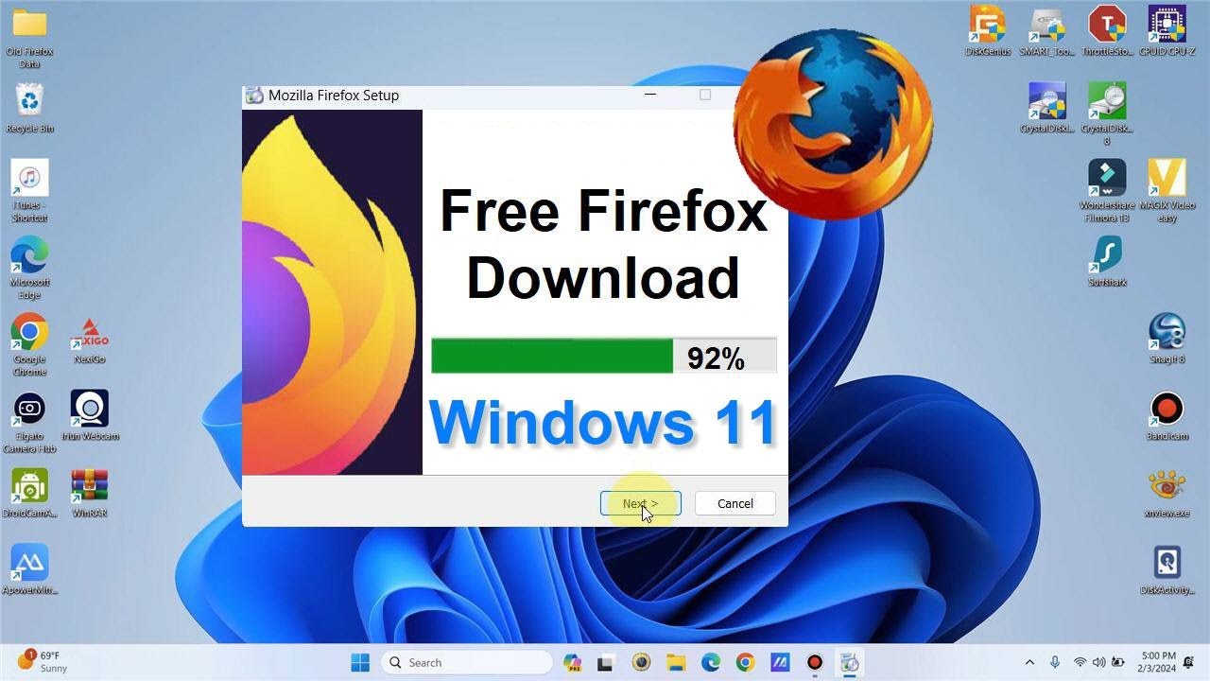The height and width of the screenshot is (681, 1210).
Task: Open the Recycle Bin
Action: pyautogui.click(x=29, y=108)
